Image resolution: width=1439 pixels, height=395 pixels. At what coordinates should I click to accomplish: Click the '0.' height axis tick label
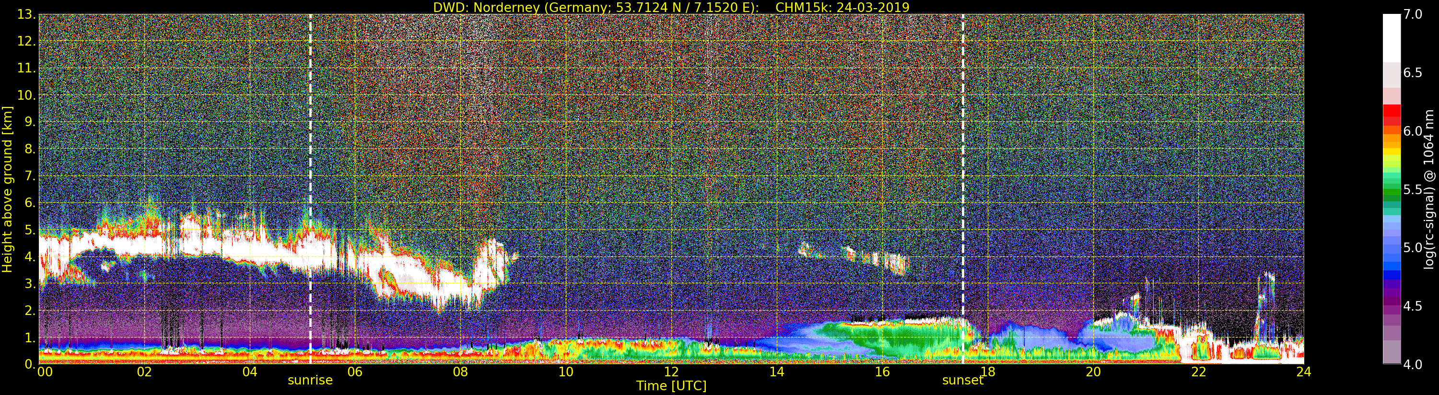pyautogui.click(x=30, y=364)
